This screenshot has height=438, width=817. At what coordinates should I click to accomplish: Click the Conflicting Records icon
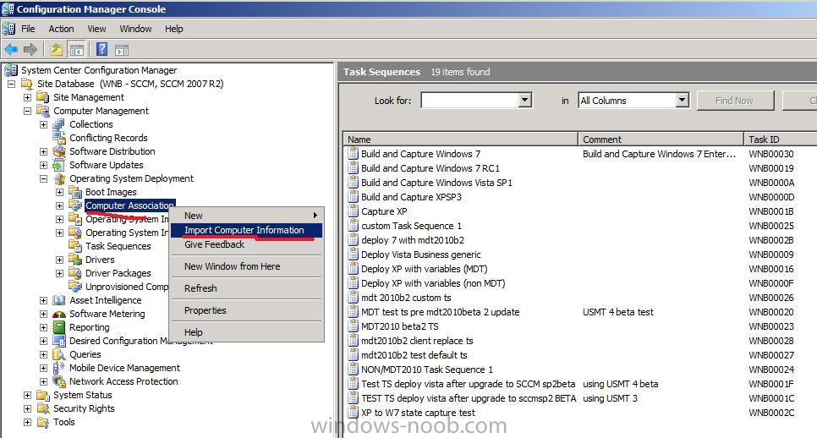coord(59,138)
